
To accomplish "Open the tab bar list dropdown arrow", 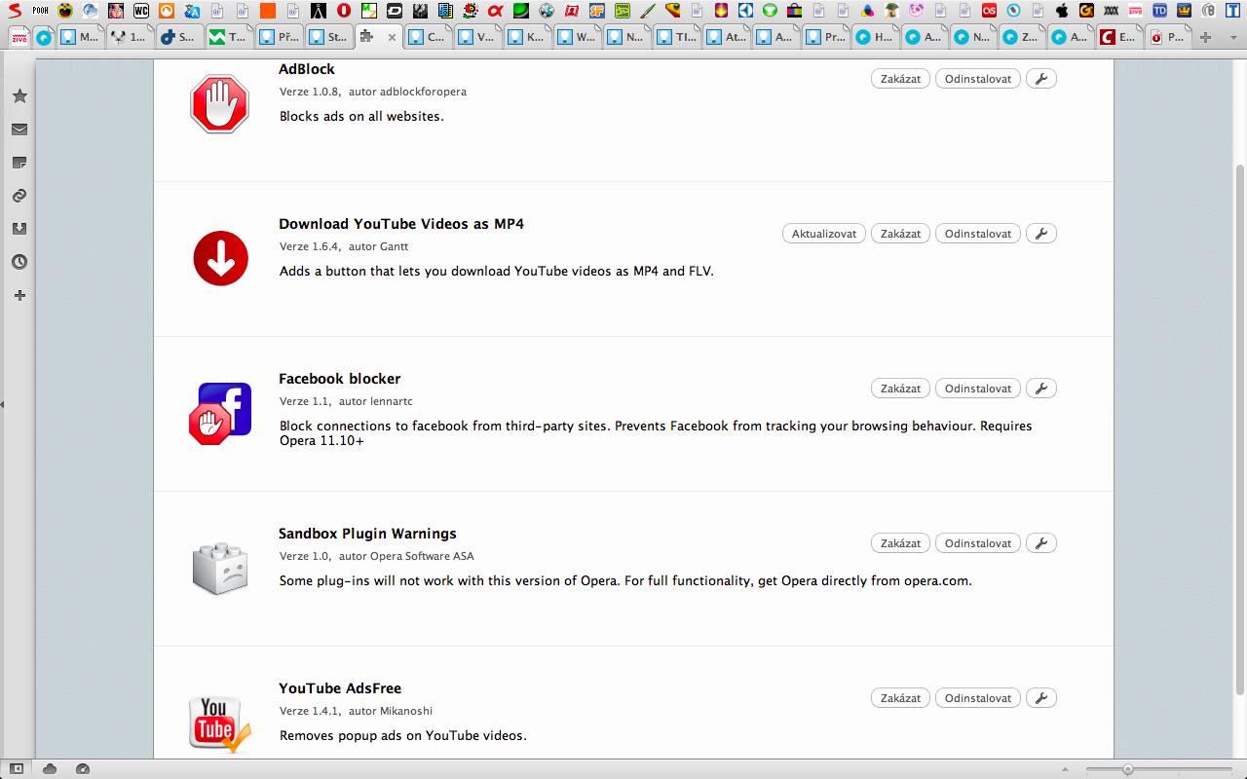I will [x=1232, y=37].
